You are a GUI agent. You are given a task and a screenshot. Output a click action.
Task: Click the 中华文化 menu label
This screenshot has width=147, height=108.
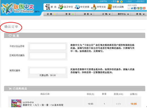(101, 7)
